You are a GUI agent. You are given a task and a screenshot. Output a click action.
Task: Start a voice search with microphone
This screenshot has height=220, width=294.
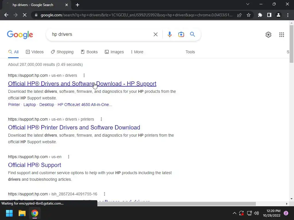click(x=169, y=34)
